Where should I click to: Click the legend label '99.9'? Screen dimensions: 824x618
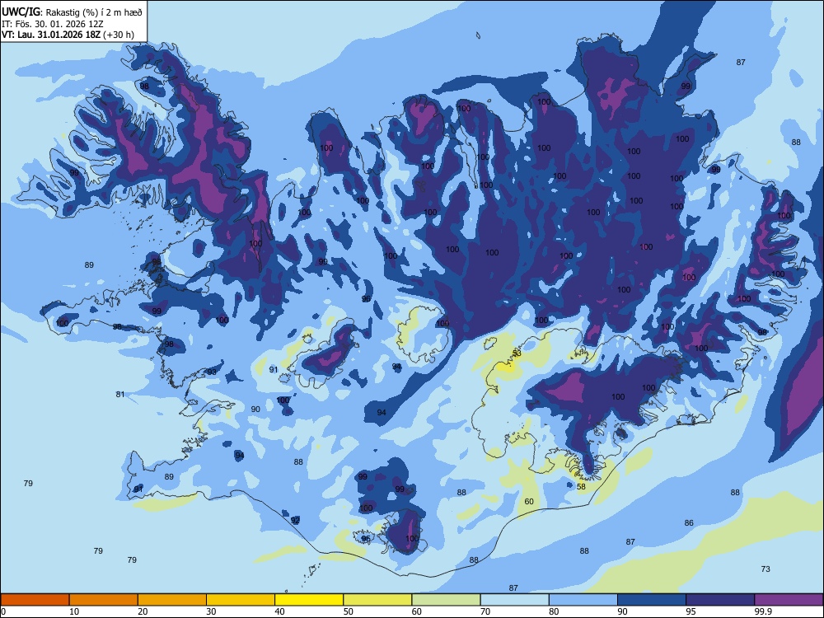[762, 611]
